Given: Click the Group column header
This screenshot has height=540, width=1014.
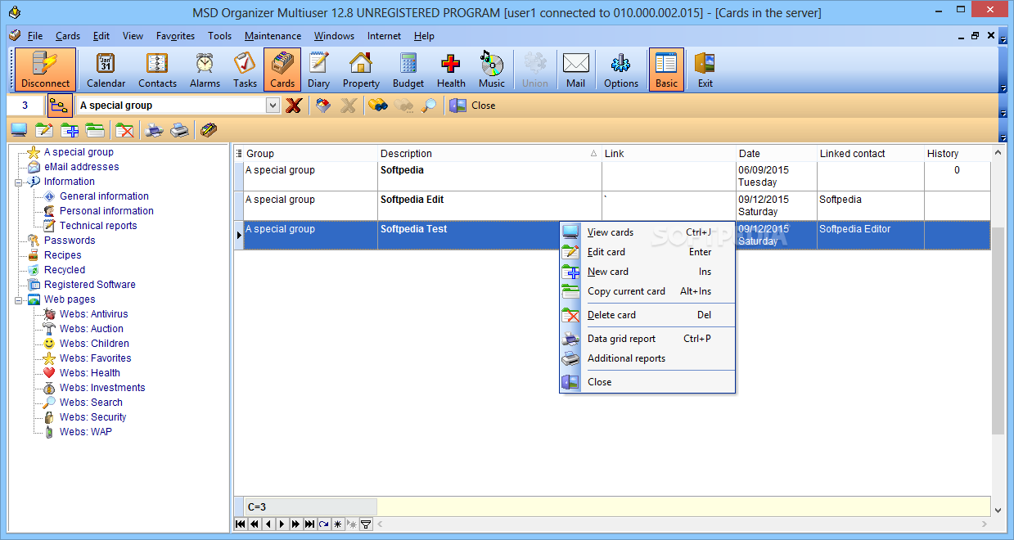Looking at the screenshot, I should tap(311, 153).
